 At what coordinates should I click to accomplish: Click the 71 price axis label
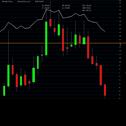(x=120, y=84)
